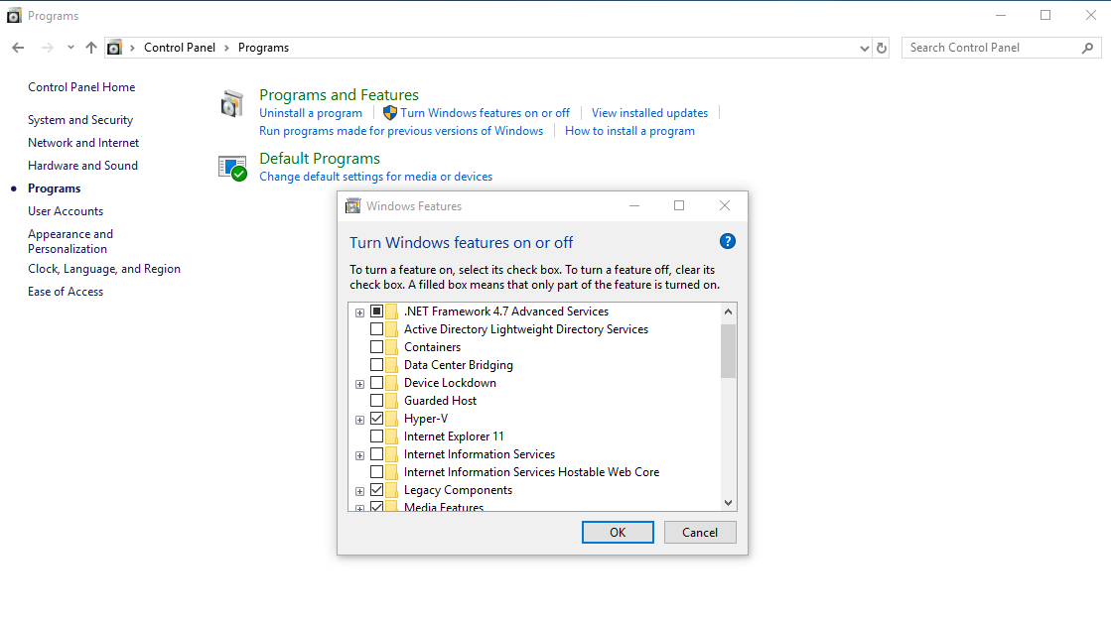Click the Containers folder icon
The width and height of the screenshot is (1111, 624).
pos(392,347)
